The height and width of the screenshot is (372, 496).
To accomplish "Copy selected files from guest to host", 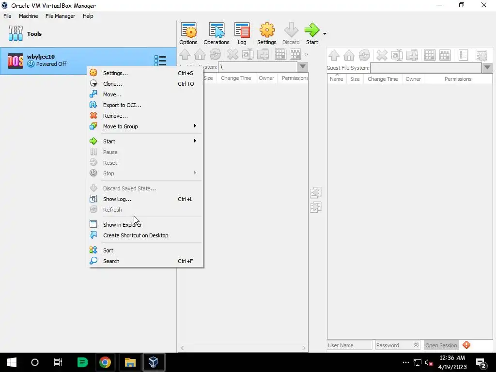I will pos(316,192).
